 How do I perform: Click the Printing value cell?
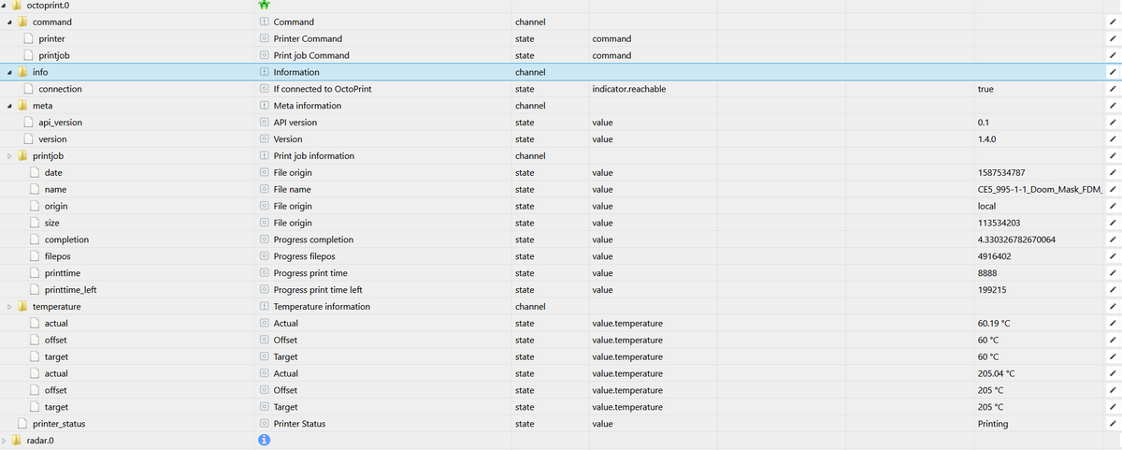(x=992, y=424)
